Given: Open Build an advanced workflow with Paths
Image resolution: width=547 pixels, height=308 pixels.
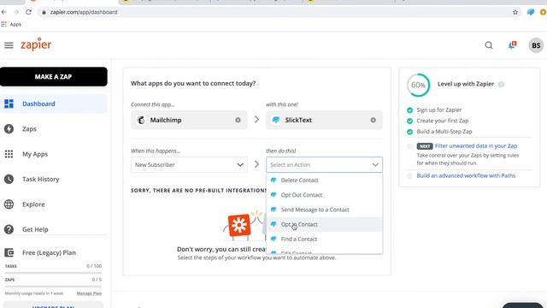Looking at the screenshot, I should point(466,175).
